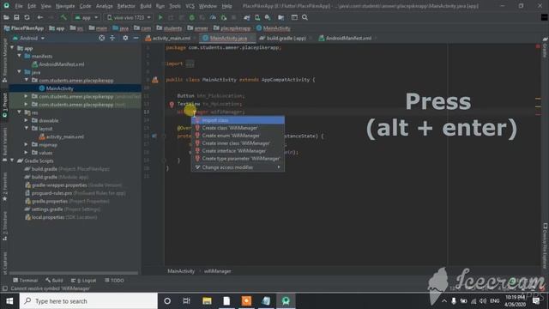Click the scroll-from-source target icon in Project panel
This screenshot has height=309, width=549.
[101, 38]
